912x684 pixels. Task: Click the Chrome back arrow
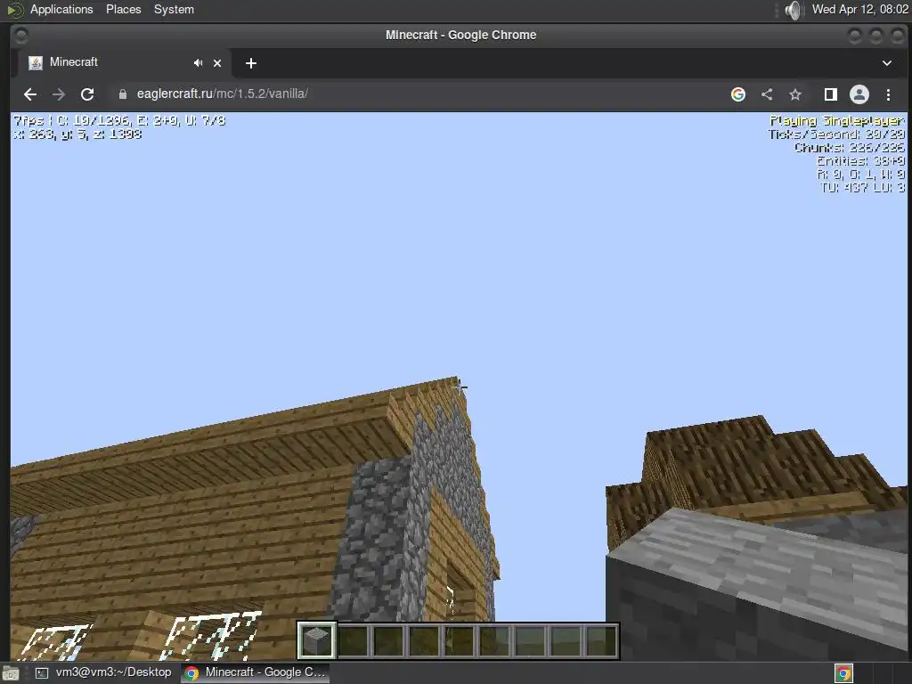click(30, 94)
